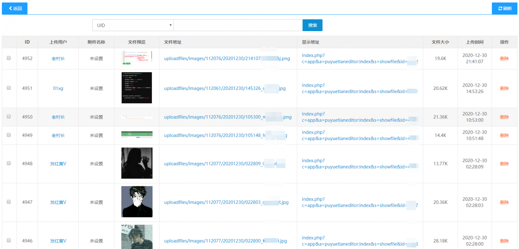The image size is (519, 249).
Task: Open uploader 老村长 link in row 4952
Action: coord(58,58)
